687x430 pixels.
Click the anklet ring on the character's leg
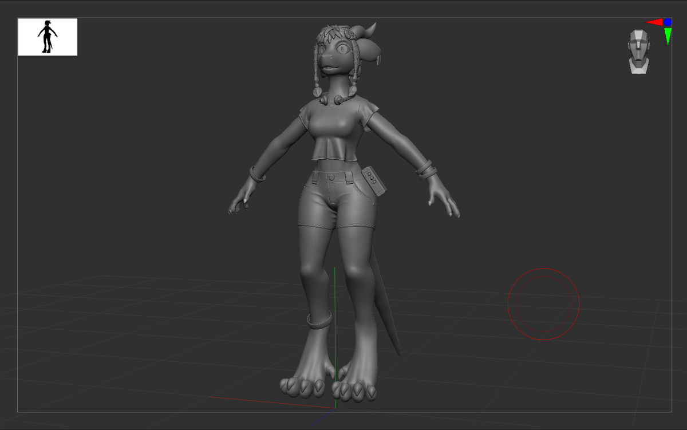319,320
